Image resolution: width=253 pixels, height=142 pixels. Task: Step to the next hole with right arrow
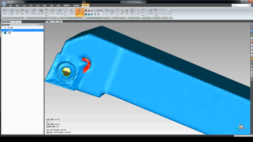[98, 14]
